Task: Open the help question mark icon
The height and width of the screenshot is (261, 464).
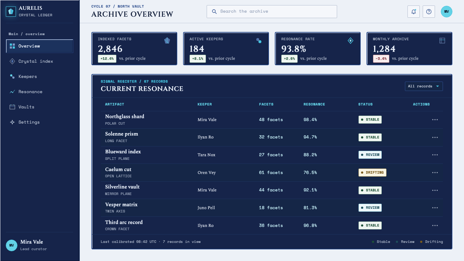Action: click(429, 12)
